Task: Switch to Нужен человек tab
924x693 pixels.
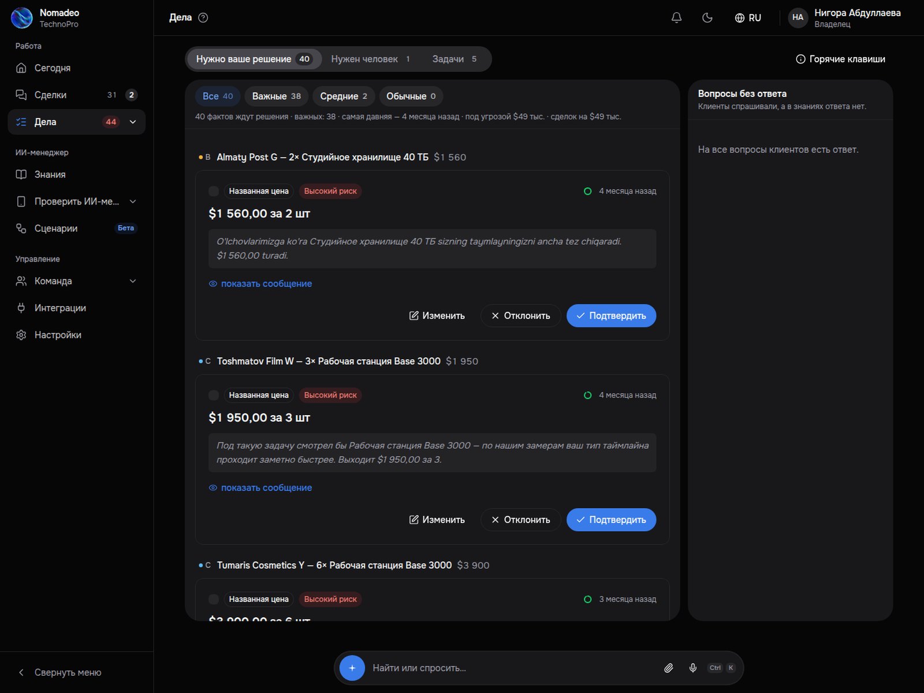Action: click(x=370, y=59)
